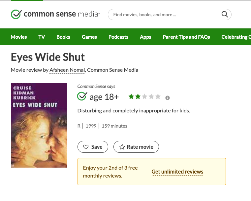Click the Common Sense Media logo
Image resolution: width=251 pixels, height=201 pixels.
point(55,14)
